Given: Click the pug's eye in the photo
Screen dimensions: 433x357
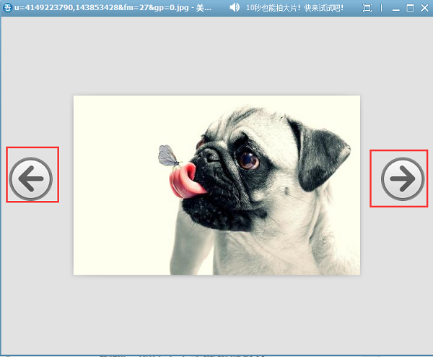Looking at the screenshot, I should coord(248,158).
